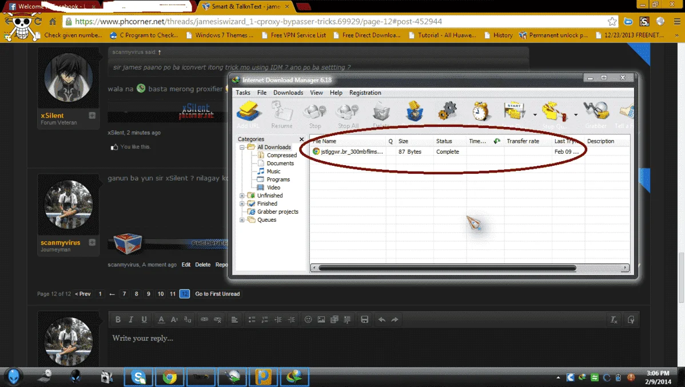Click the Stop download toolbar icon
Viewport: 685px width, 387px height.
coord(315,111)
